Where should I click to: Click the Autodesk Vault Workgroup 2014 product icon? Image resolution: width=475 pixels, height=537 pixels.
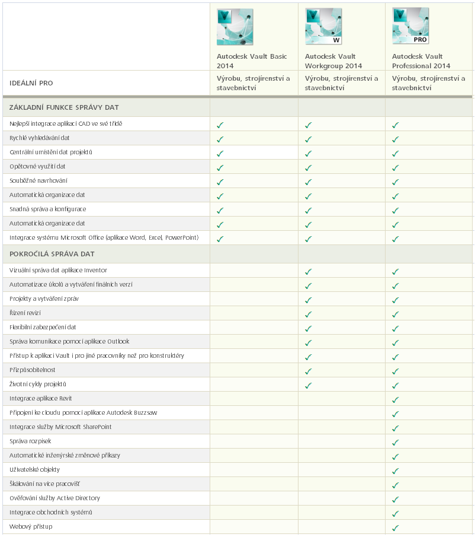point(323,26)
